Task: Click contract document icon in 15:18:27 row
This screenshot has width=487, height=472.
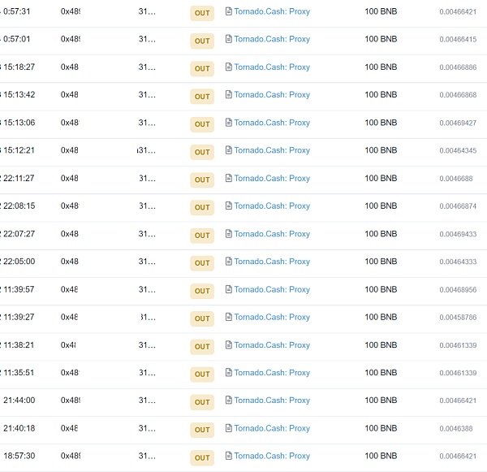Action: 228,67
